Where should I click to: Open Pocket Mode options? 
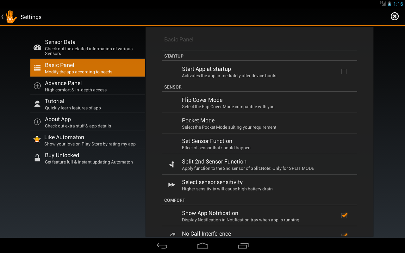259,123
